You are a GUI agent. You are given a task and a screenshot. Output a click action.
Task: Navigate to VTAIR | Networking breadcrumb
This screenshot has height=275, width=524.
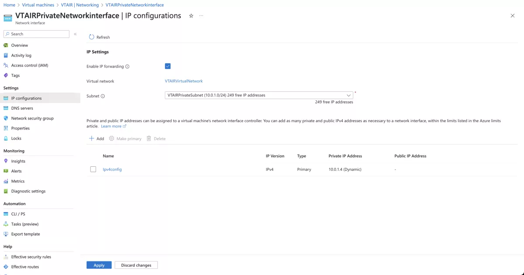[x=79, y=5]
